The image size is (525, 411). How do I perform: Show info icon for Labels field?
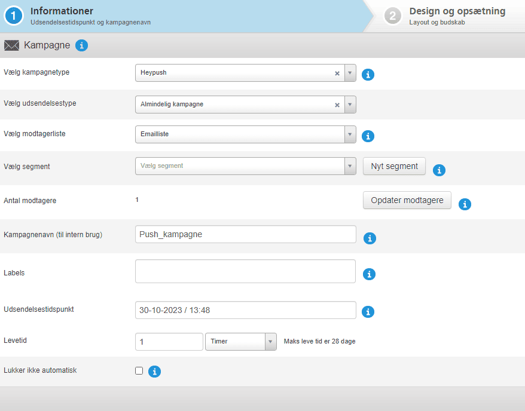click(370, 274)
